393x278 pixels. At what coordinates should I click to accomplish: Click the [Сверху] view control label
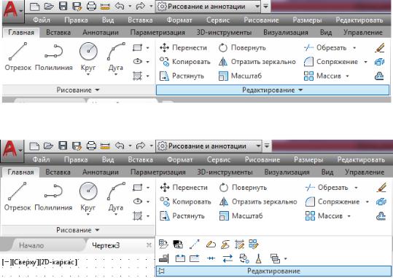click(25, 262)
